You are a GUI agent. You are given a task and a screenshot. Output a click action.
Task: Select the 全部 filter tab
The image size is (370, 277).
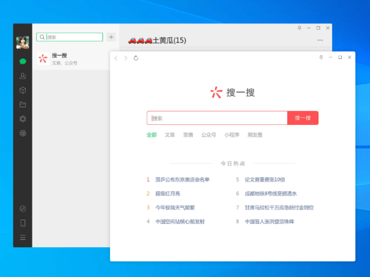click(x=152, y=135)
